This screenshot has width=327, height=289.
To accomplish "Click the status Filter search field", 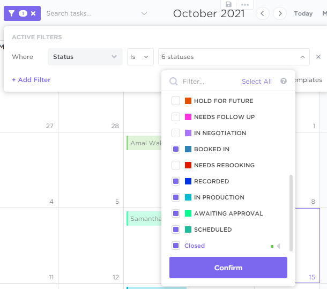I will (x=209, y=81).
